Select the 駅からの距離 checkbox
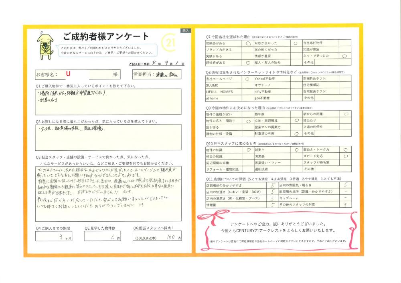The width and height of the screenshot is (401, 283). click(x=345, y=114)
